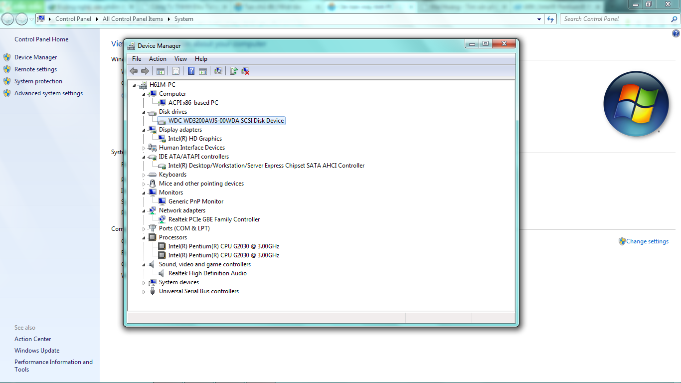681x383 pixels.
Task: Select 'Human Interface Devices' label
Action: 192,148
